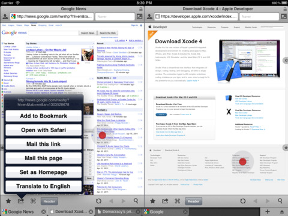Tap the left pane fullscreen arrow icon
Image resolution: width=288 pixels, height=216 pixels.
tap(139, 16)
